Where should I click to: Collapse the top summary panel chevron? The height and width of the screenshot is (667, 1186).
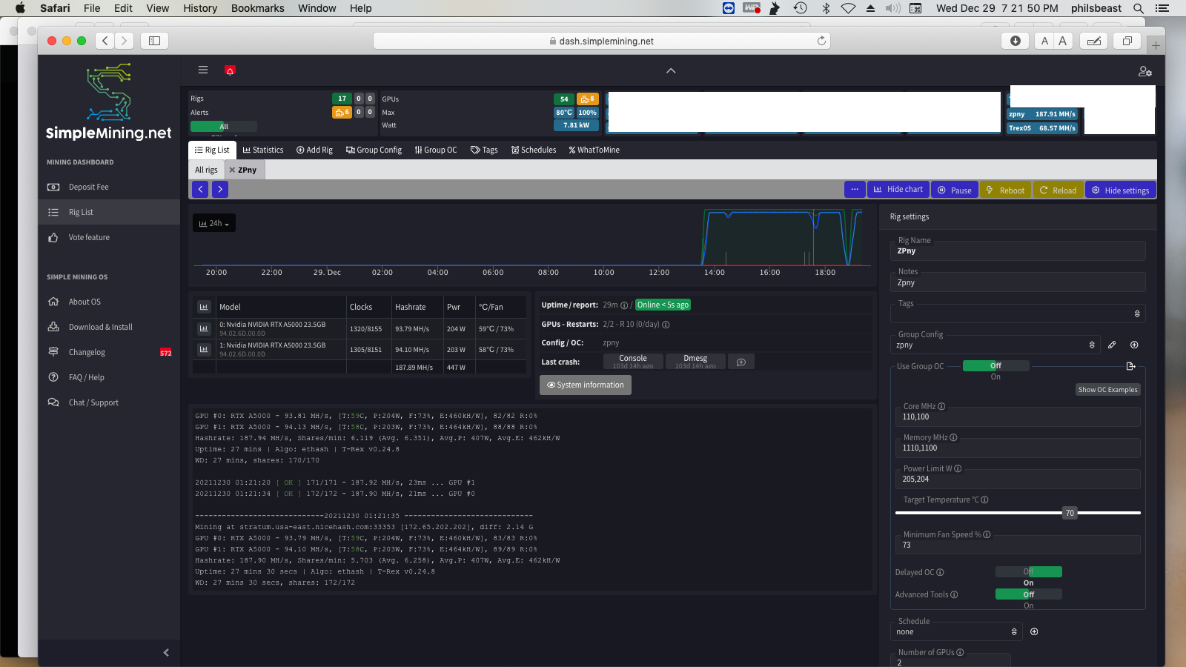pos(671,70)
